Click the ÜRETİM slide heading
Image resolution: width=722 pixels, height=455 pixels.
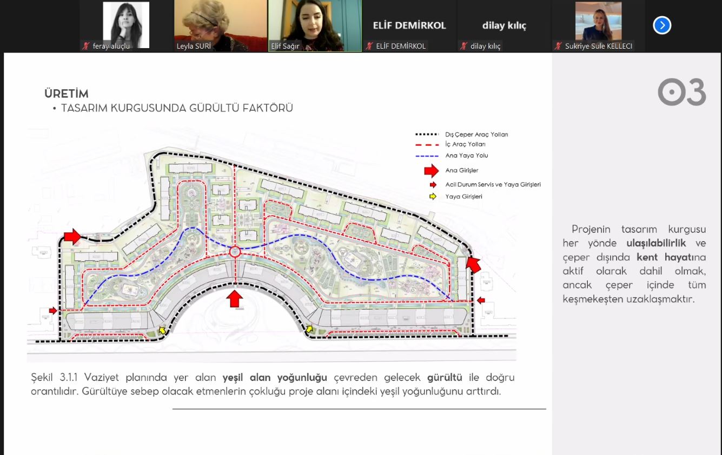(66, 94)
